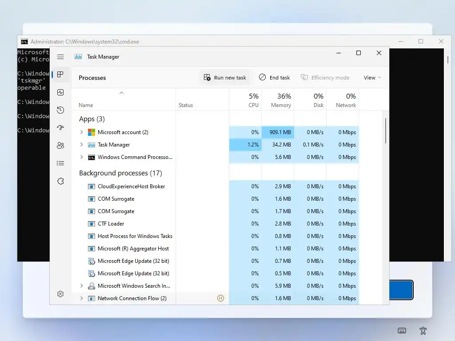This screenshot has height=341, width=455.
Task: Click the Microsoft account colored logo icon
Action: pyautogui.click(x=92, y=132)
